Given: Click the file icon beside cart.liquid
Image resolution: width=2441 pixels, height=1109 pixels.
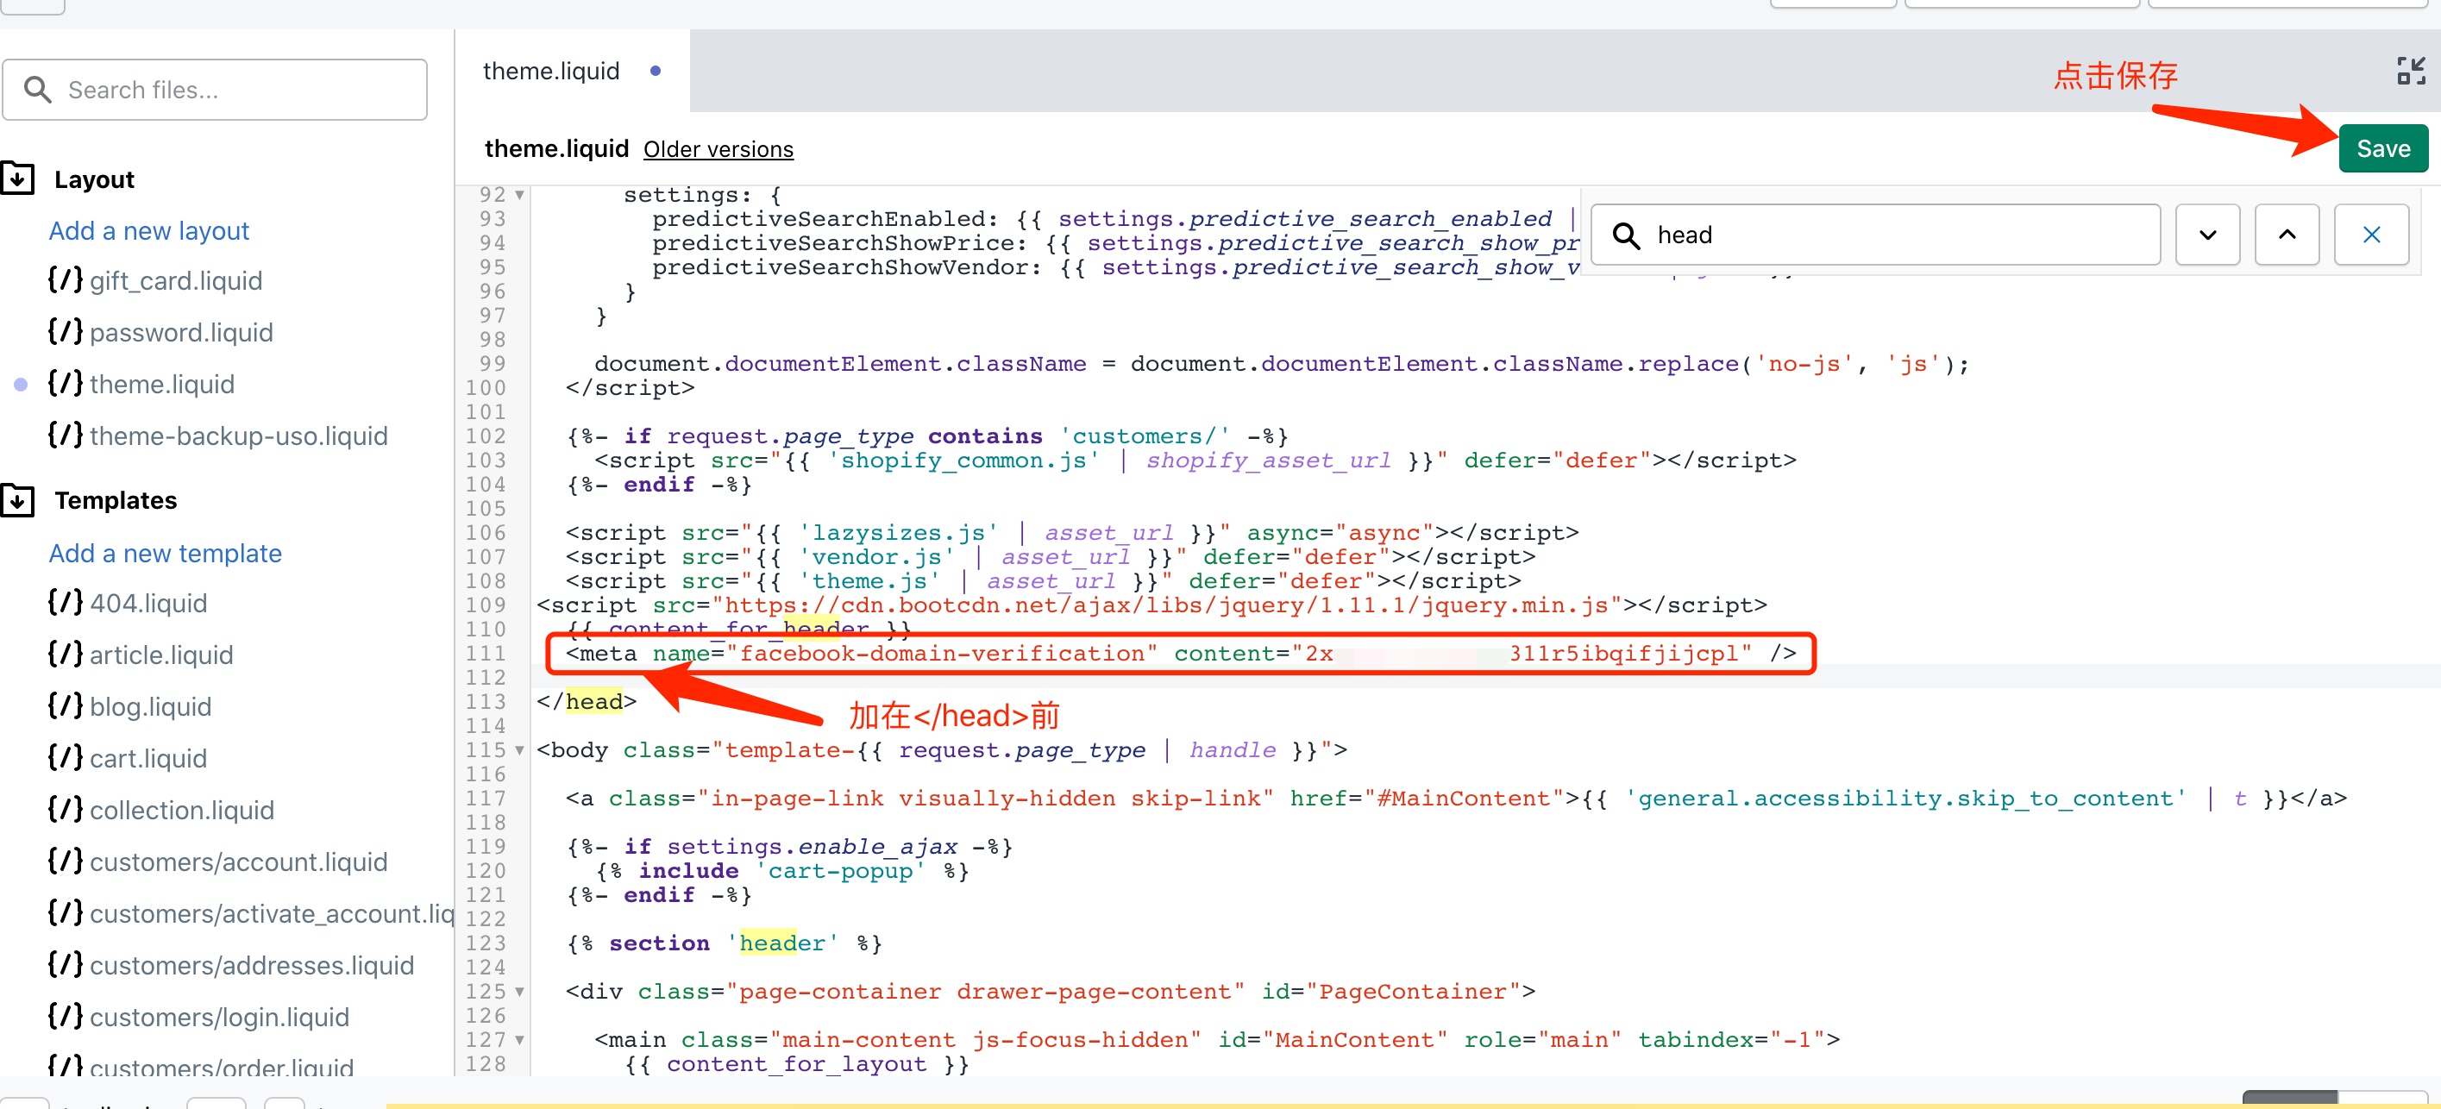Looking at the screenshot, I should click(66, 756).
